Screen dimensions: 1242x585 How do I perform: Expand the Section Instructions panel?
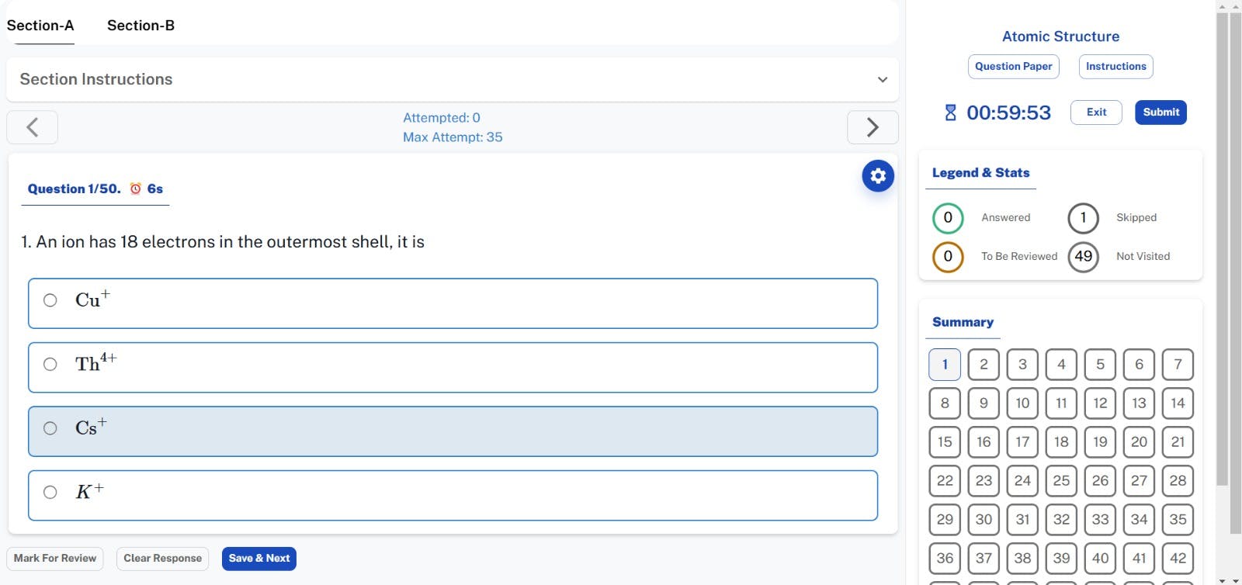click(882, 80)
